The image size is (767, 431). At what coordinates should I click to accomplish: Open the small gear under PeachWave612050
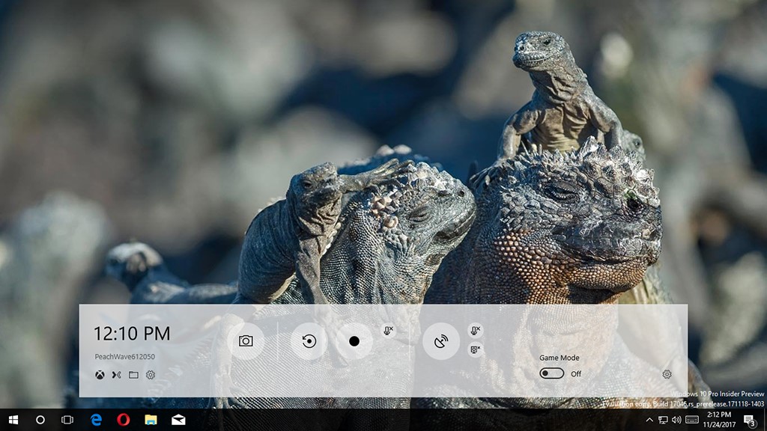pos(151,375)
